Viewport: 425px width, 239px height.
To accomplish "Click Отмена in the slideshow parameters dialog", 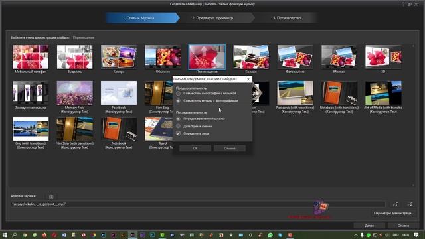I will click(230, 148).
